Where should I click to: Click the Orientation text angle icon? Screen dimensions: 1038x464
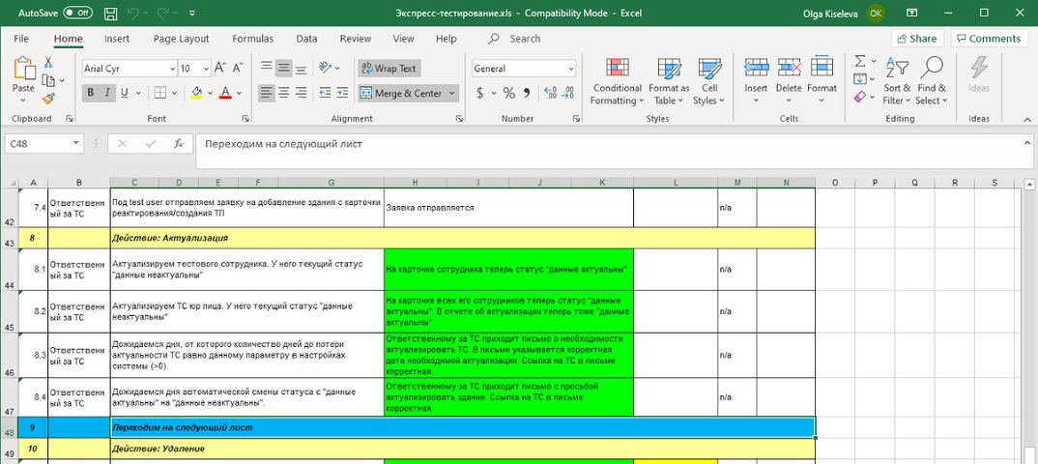click(325, 68)
